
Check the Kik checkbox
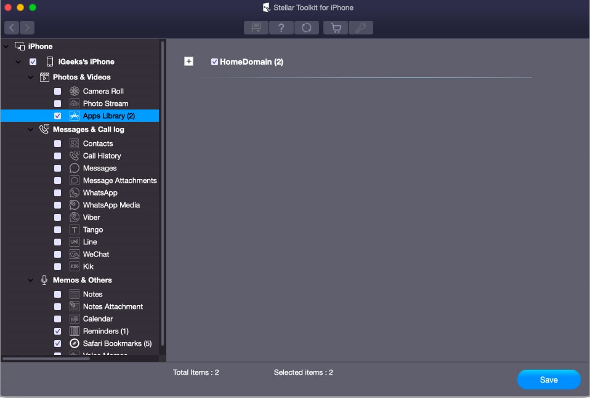pos(57,266)
